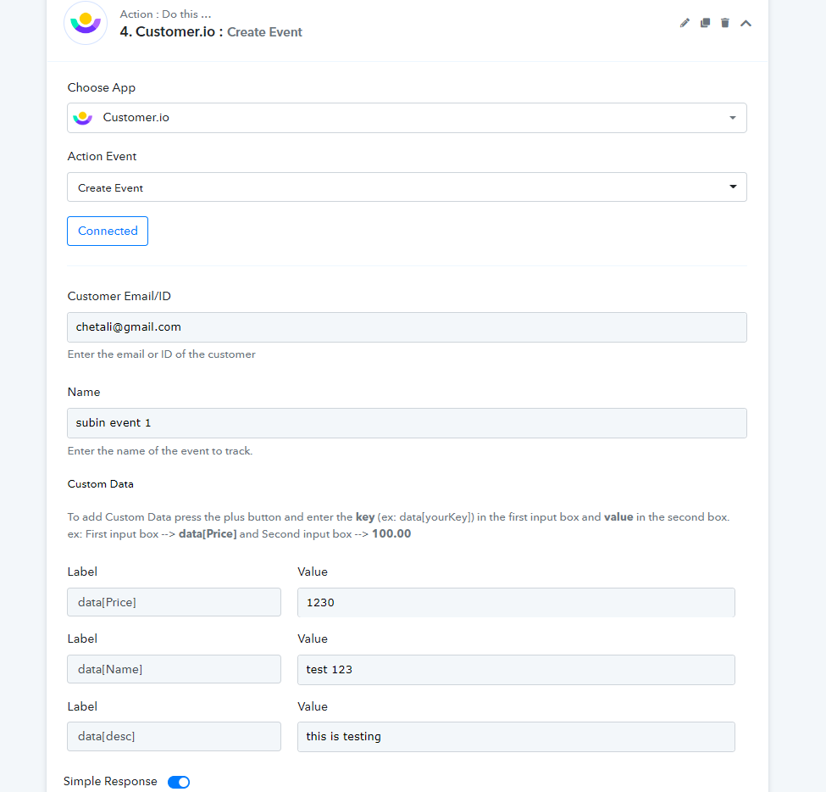
Task: Select the data[Name] label field
Action: tap(174, 669)
